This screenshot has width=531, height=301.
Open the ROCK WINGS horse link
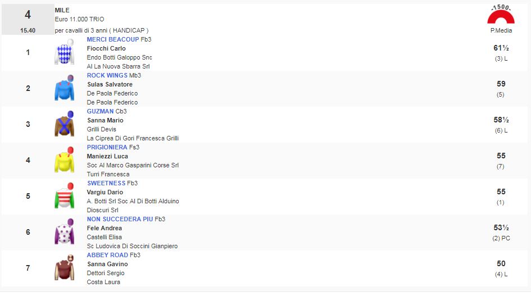point(107,75)
